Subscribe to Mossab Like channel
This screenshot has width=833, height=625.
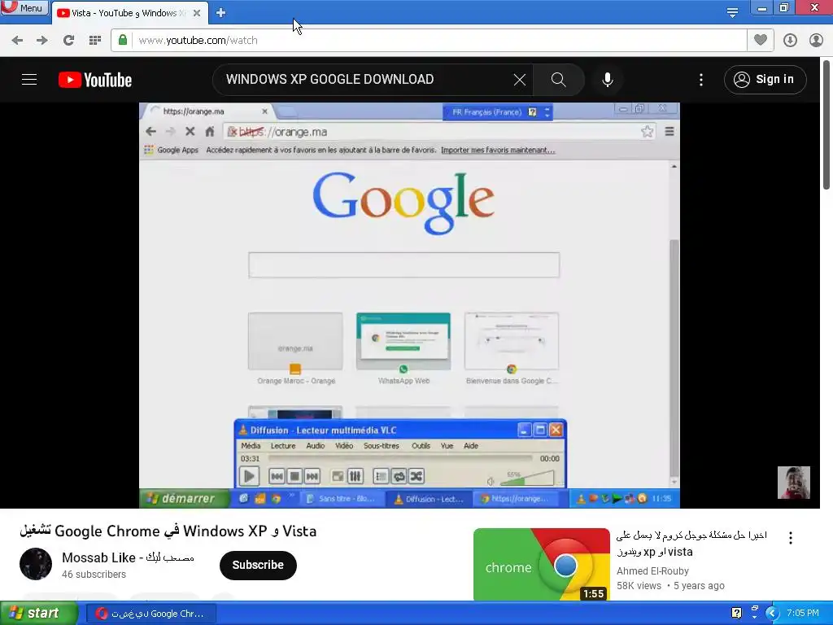coord(258,565)
